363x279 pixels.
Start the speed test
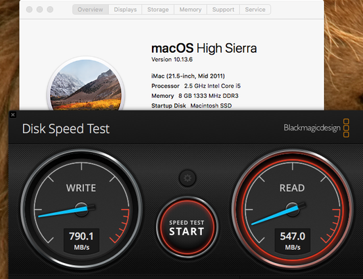coord(187,228)
